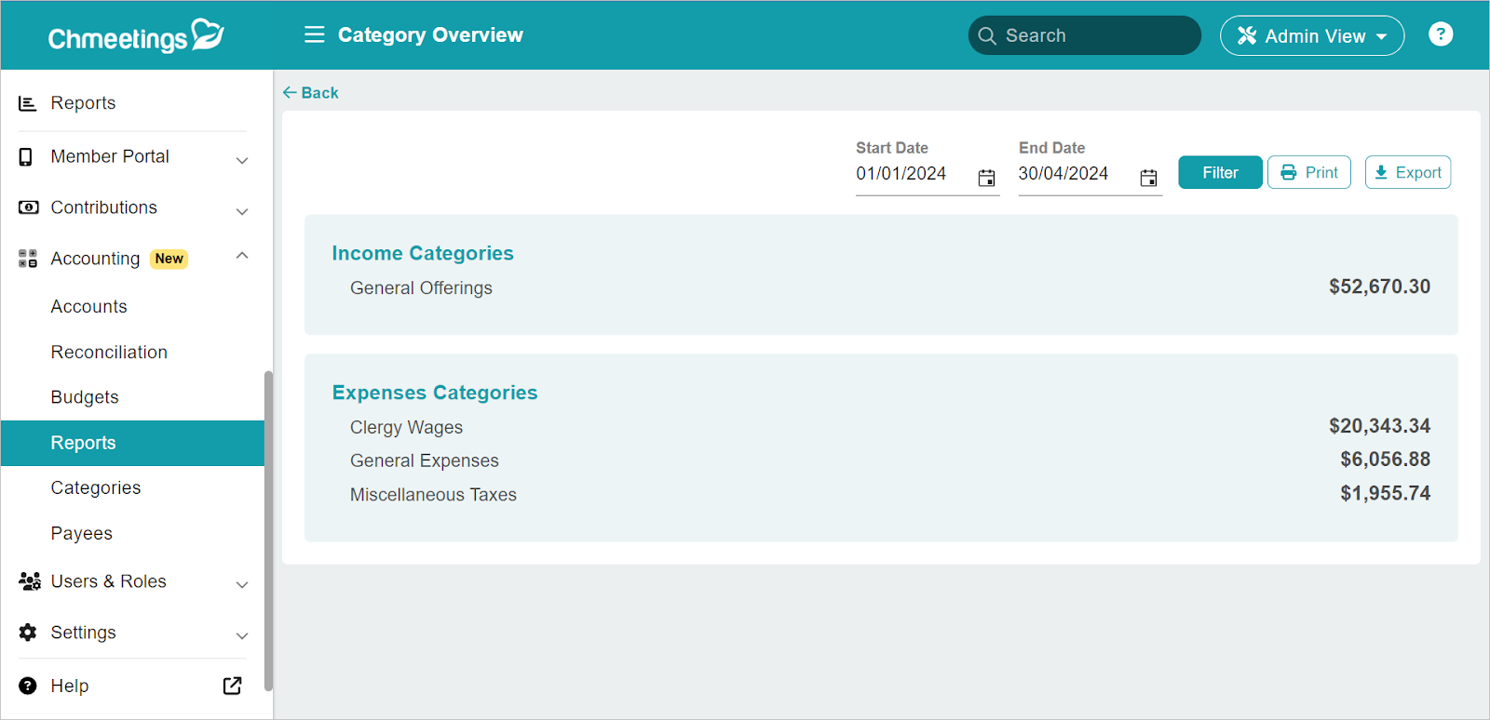Click the Search input field
1490x720 pixels.
point(1085,35)
